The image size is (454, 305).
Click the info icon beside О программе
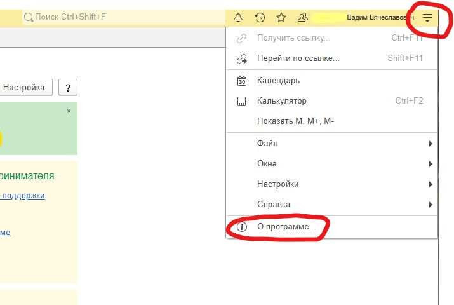coord(241,226)
